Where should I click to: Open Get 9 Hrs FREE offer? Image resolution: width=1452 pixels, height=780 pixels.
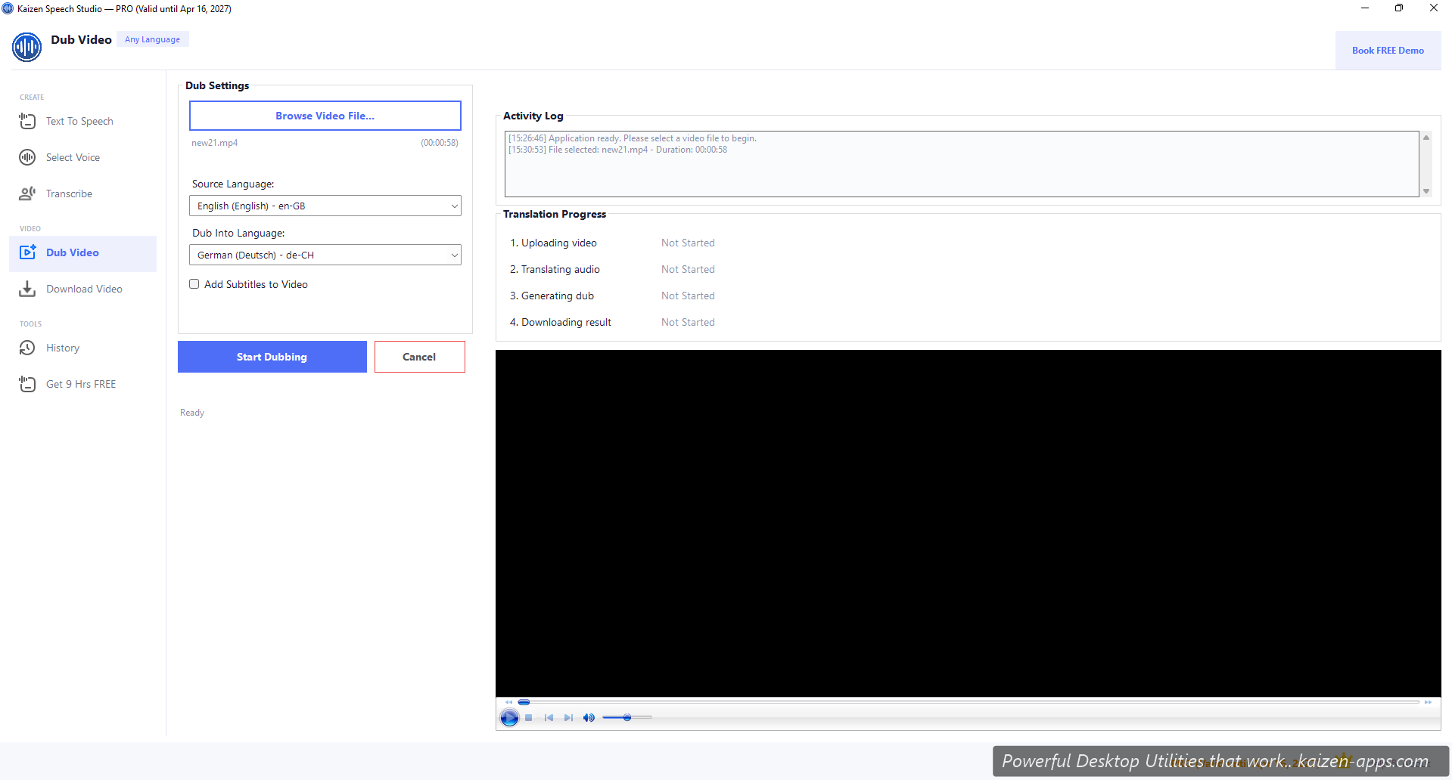[x=81, y=384]
